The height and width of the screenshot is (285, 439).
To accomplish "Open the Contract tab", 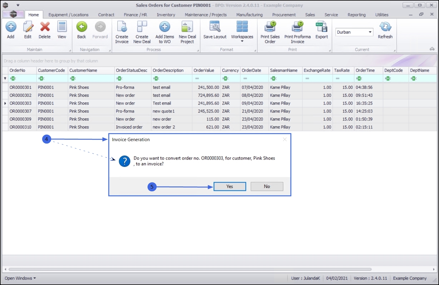I will tap(106, 15).
